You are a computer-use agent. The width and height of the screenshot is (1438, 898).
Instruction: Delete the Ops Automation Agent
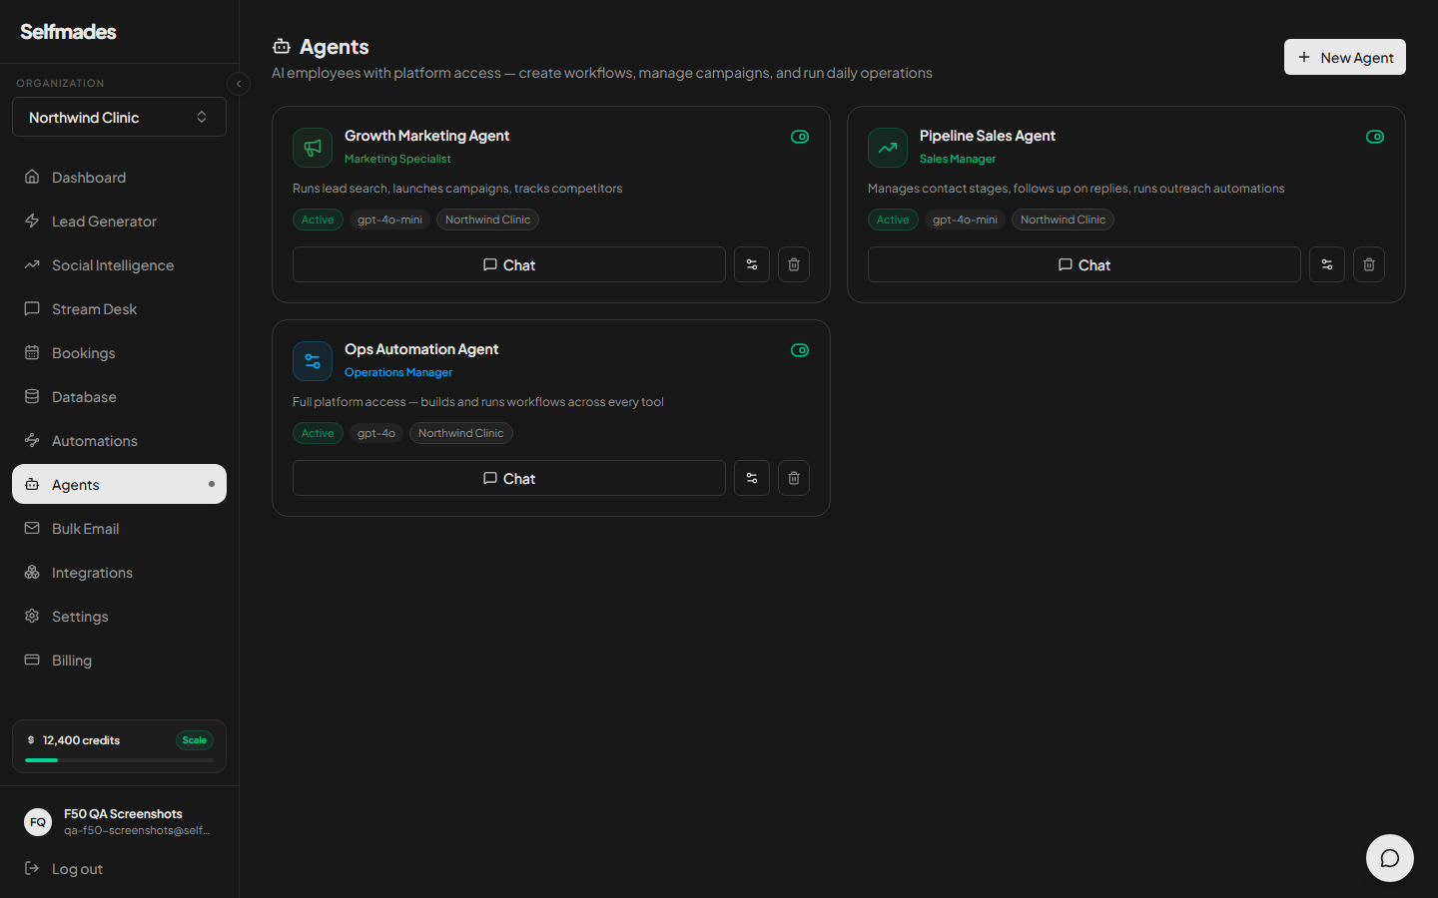coord(794,478)
